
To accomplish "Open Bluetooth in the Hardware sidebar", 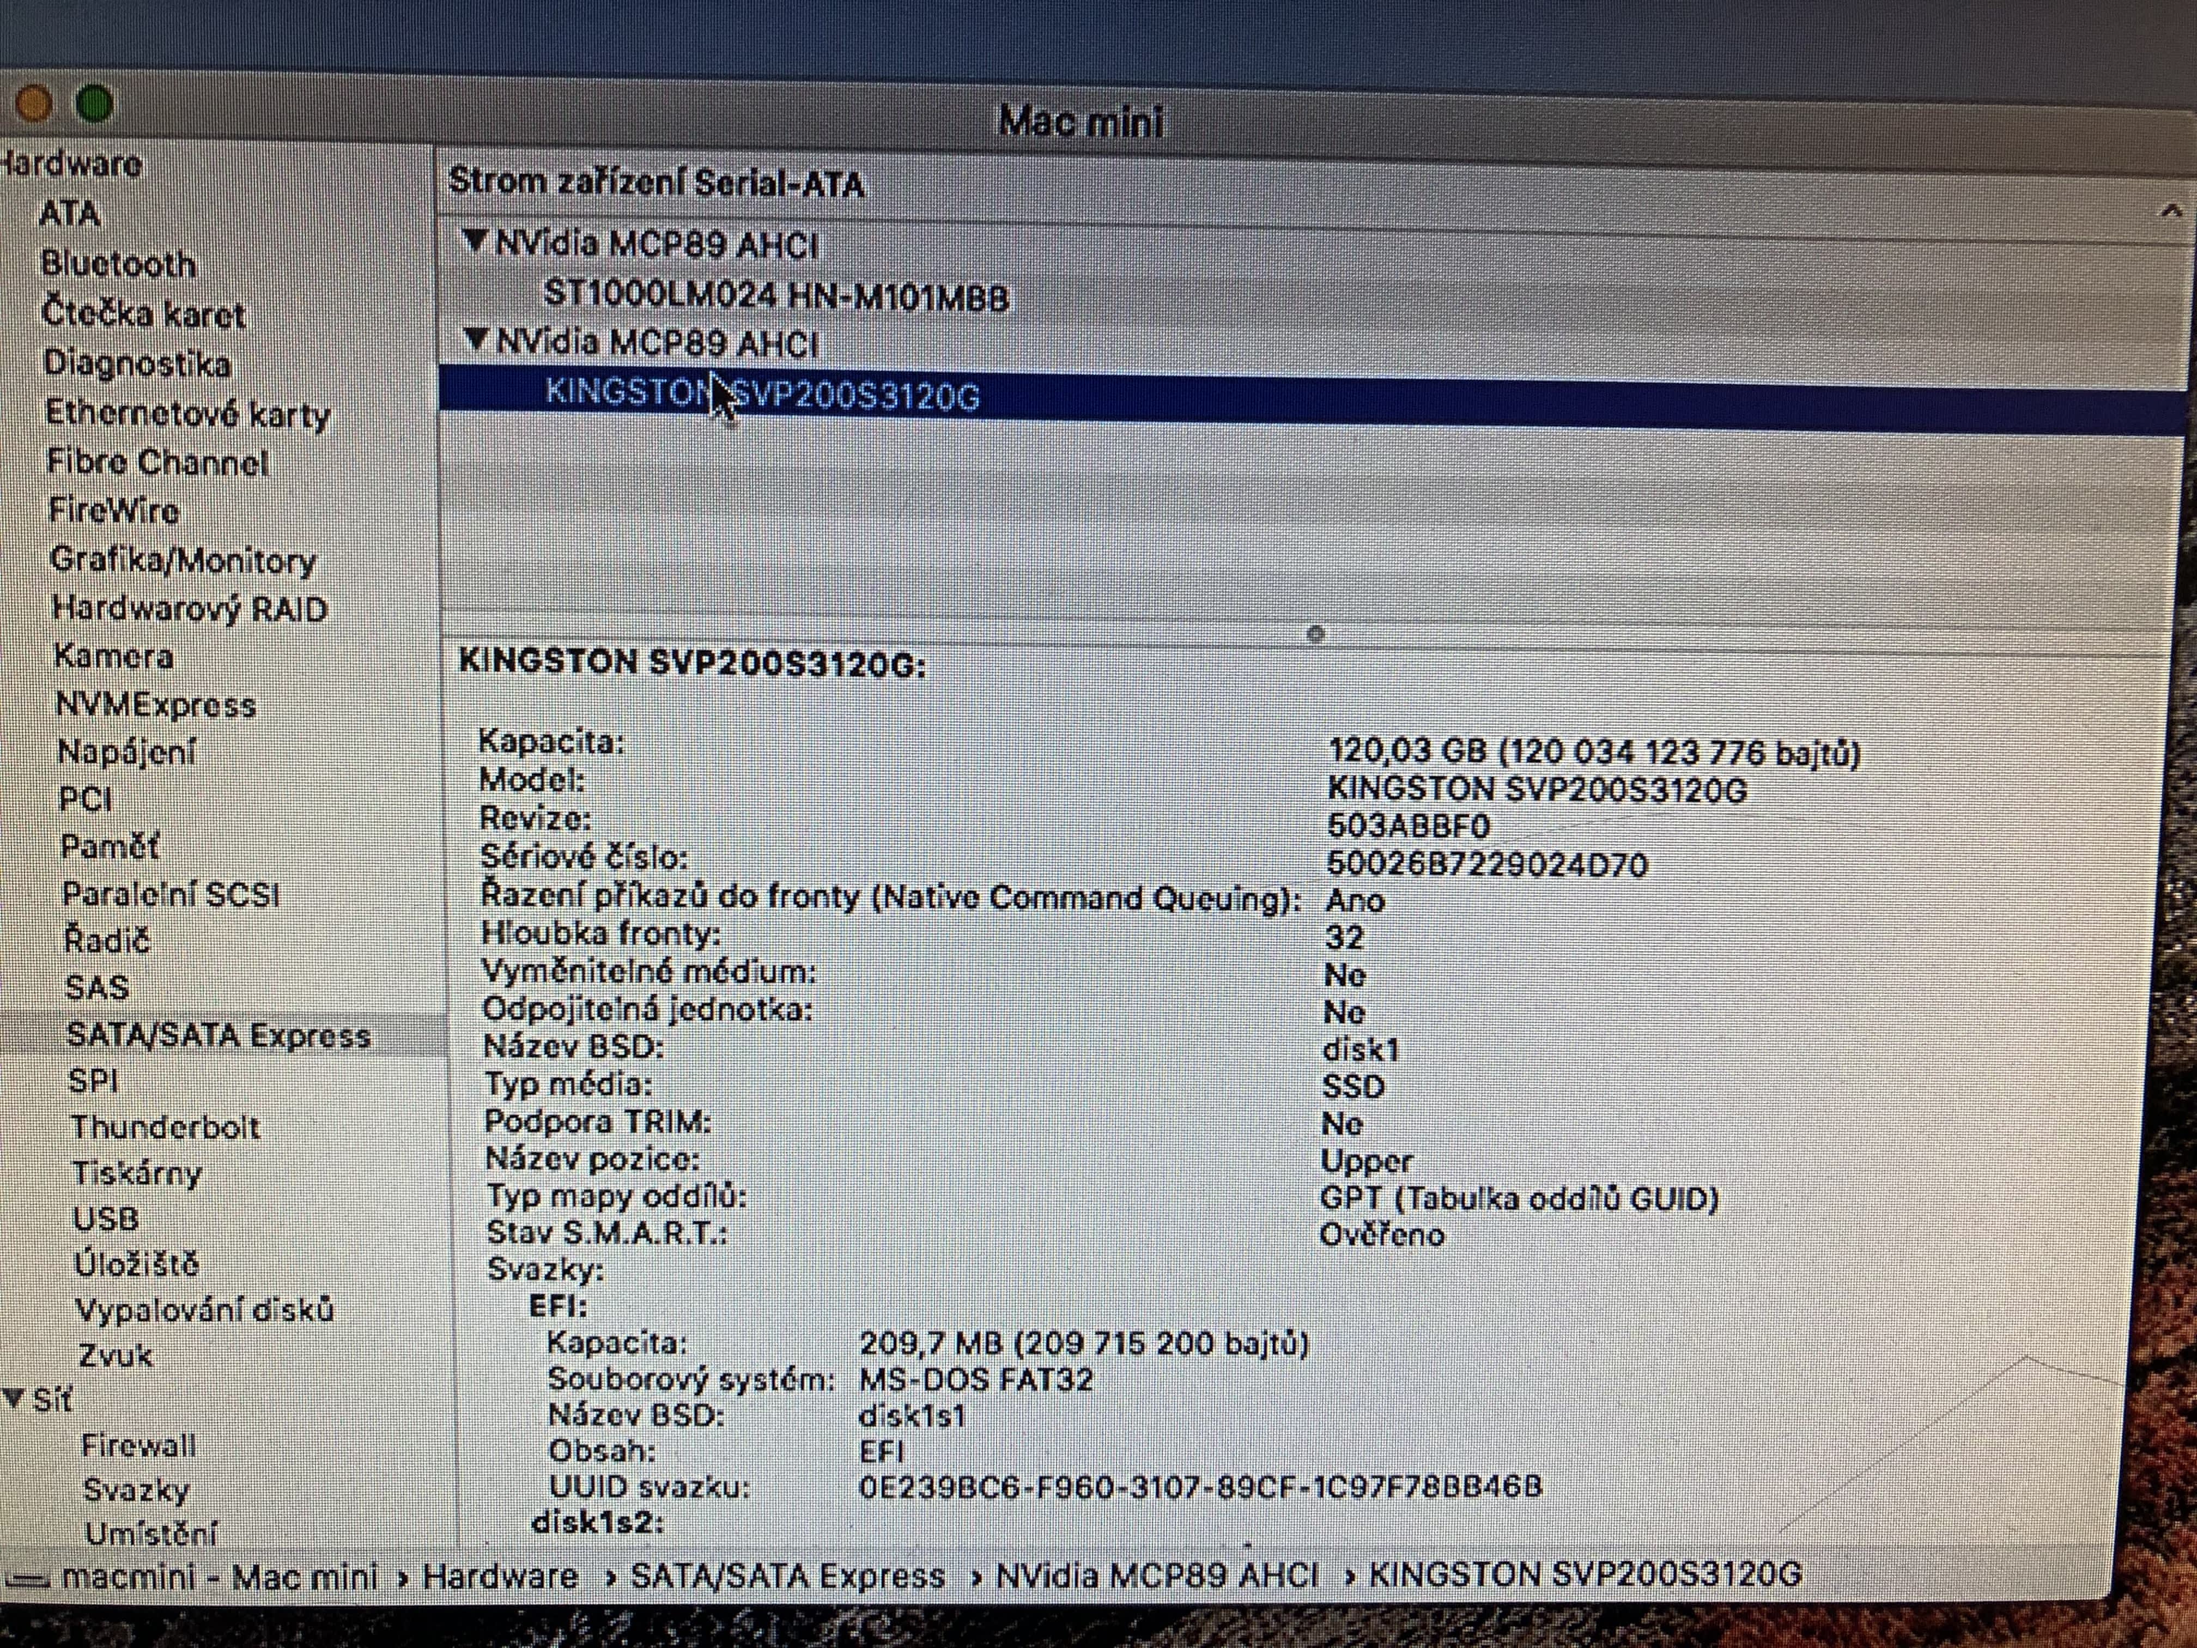I will pos(117,264).
